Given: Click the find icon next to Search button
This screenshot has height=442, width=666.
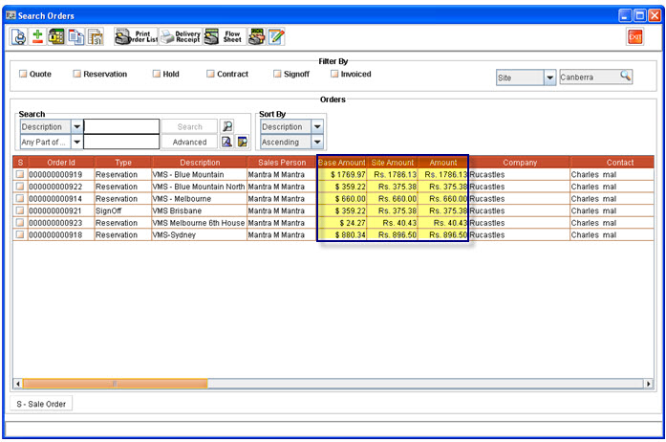Looking at the screenshot, I should [x=227, y=126].
